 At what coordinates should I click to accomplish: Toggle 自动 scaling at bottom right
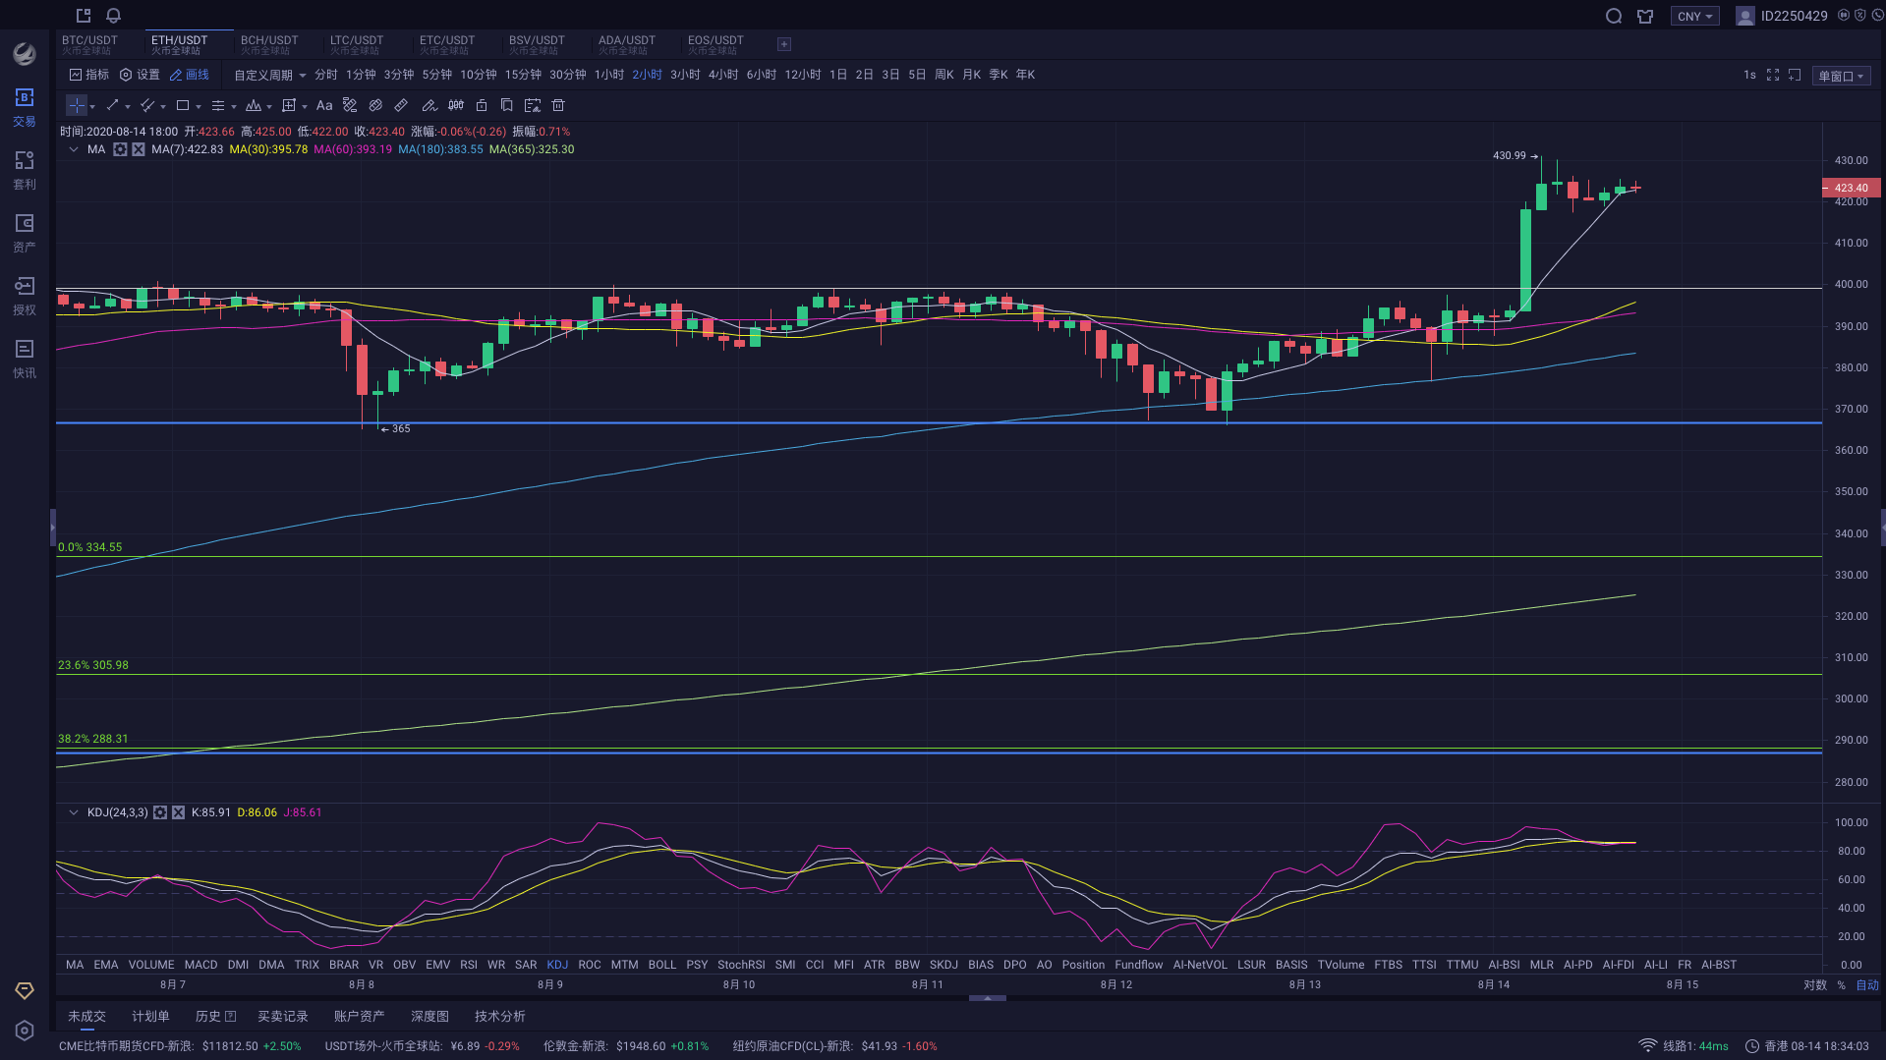tap(1865, 984)
